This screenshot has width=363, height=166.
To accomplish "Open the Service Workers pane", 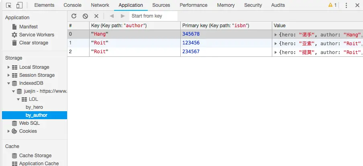I will tap(37, 35).
